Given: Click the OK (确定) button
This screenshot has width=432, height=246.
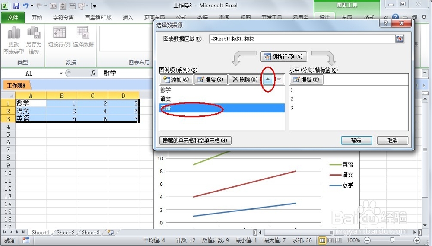Looking at the screenshot, I should pos(356,141).
